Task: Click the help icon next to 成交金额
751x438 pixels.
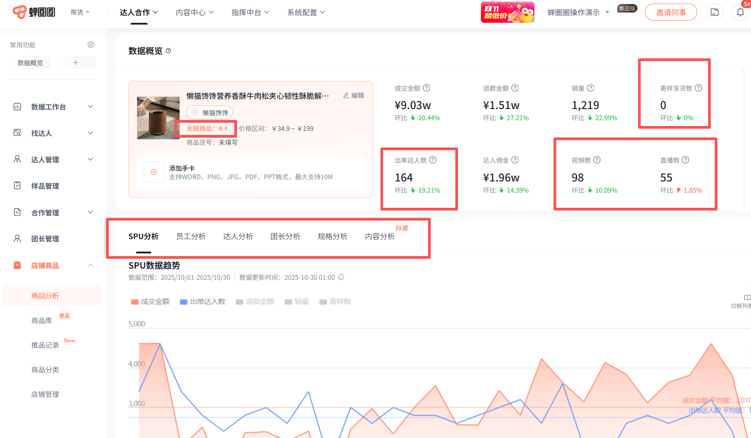Action: point(427,88)
